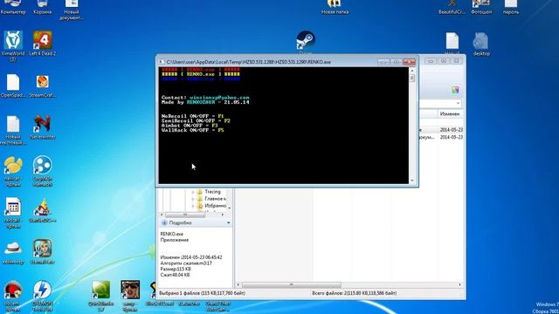Click the Подробно panel header
Viewport: 559px width, 314px height.
click(x=196, y=223)
